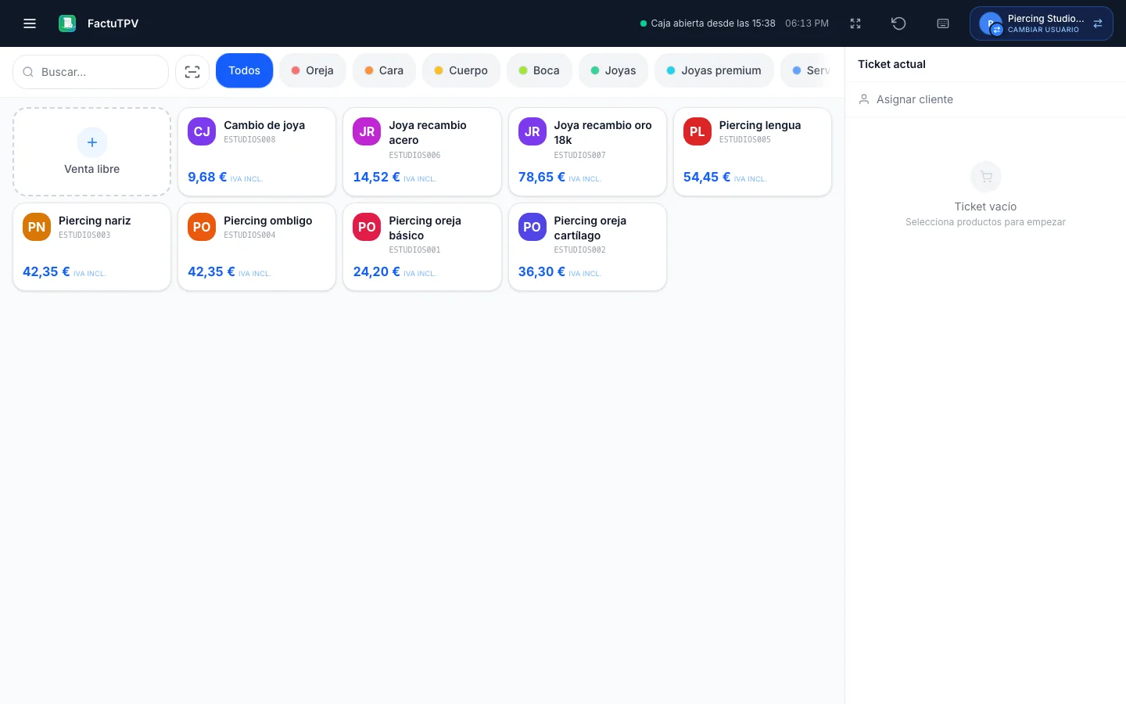Click the Joya recambio oro 18k title
This screenshot has width=1126, height=704.
tap(603, 132)
